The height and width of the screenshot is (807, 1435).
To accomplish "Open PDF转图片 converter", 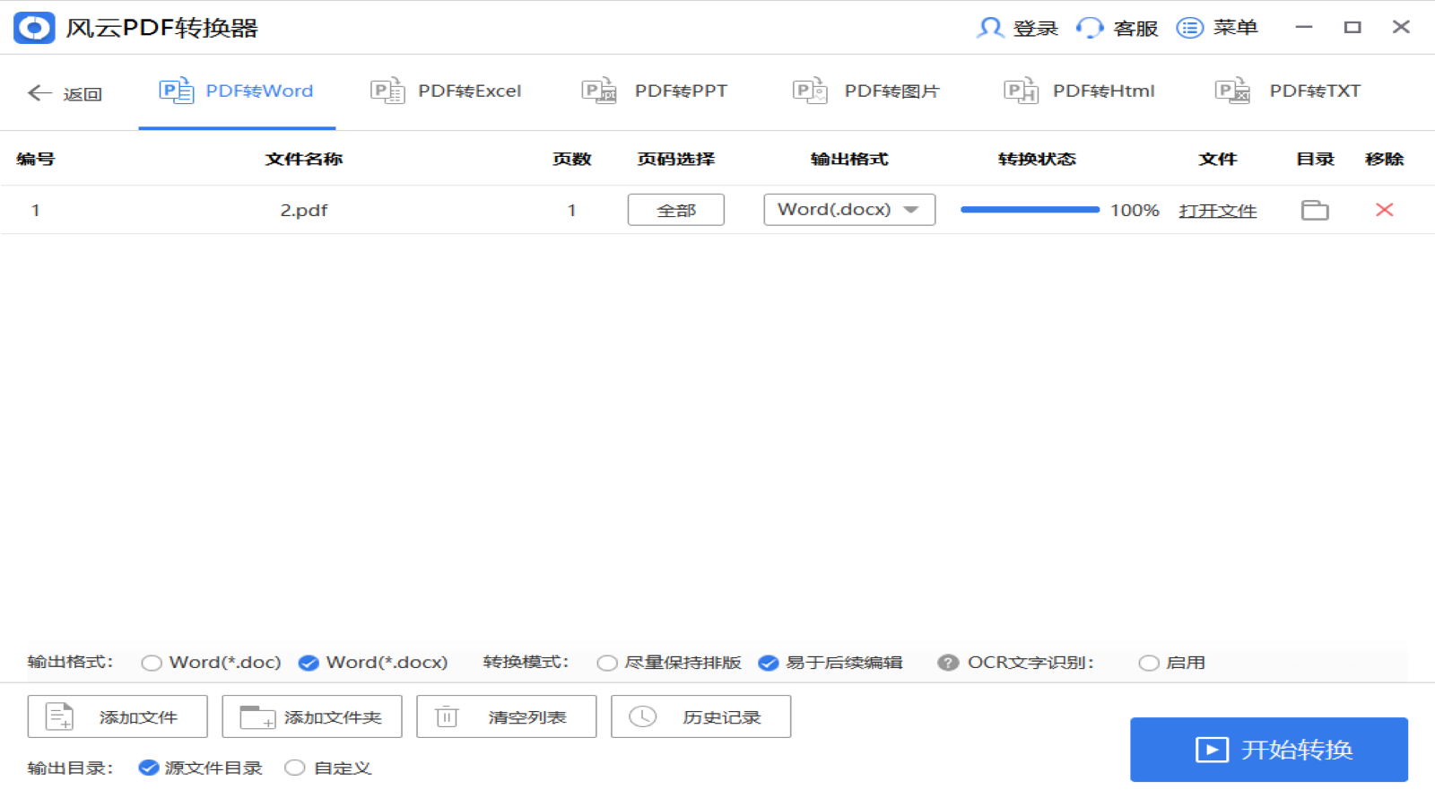I will (810, 91).
